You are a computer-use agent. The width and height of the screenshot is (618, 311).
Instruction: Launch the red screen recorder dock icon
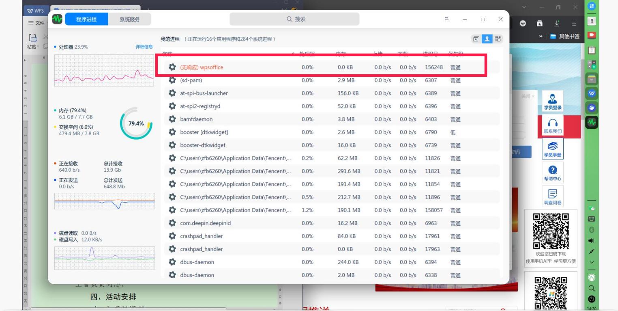pos(591,36)
